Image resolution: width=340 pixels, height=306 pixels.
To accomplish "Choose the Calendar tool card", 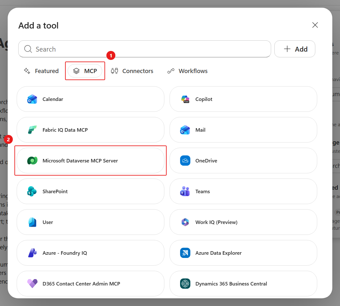I will [x=90, y=99].
